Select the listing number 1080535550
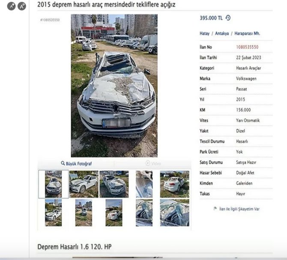Viewport: 287px width, 260px height. [247, 47]
